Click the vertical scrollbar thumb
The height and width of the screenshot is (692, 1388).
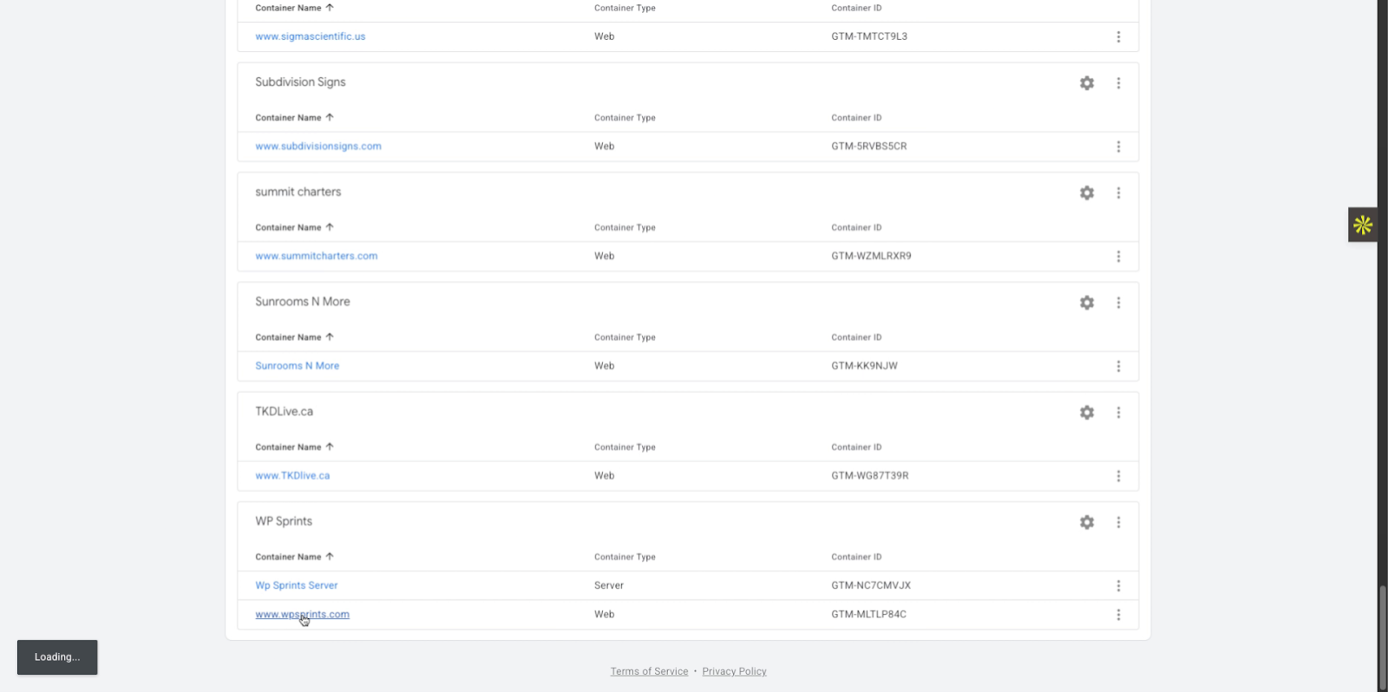[1382, 637]
